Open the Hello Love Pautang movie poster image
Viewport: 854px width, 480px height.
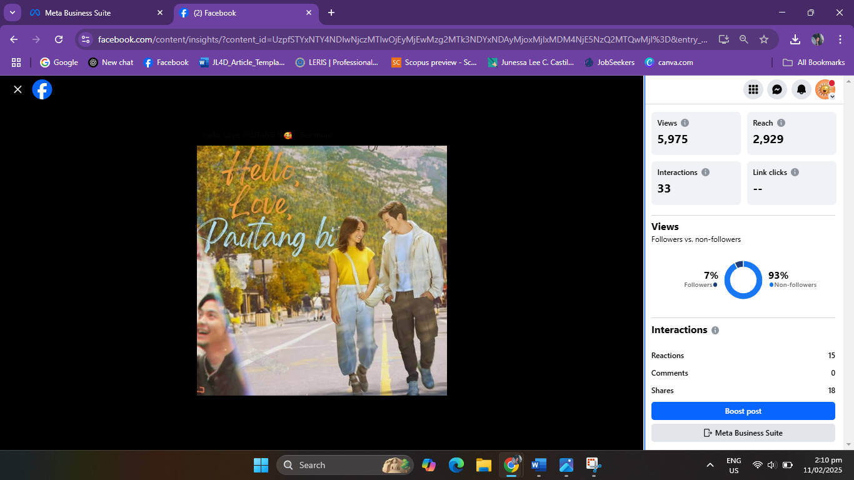pos(322,271)
